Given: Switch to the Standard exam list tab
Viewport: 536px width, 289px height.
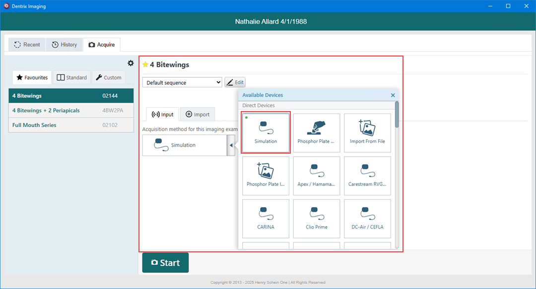Looking at the screenshot, I should (x=72, y=77).
